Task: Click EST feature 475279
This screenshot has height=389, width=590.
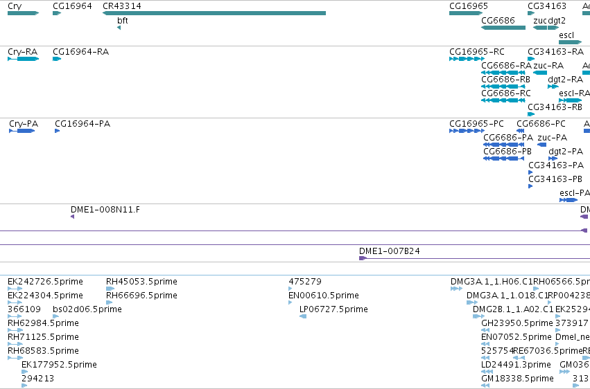Action: coord(305,282)
